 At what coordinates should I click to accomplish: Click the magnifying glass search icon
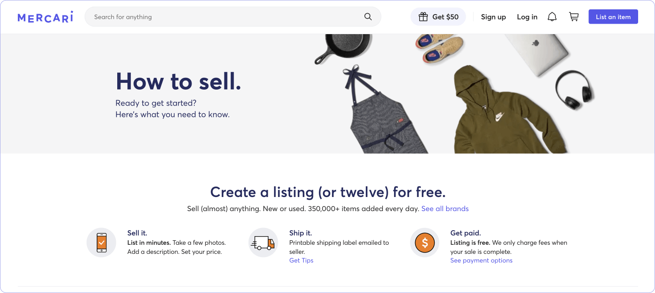368,16
